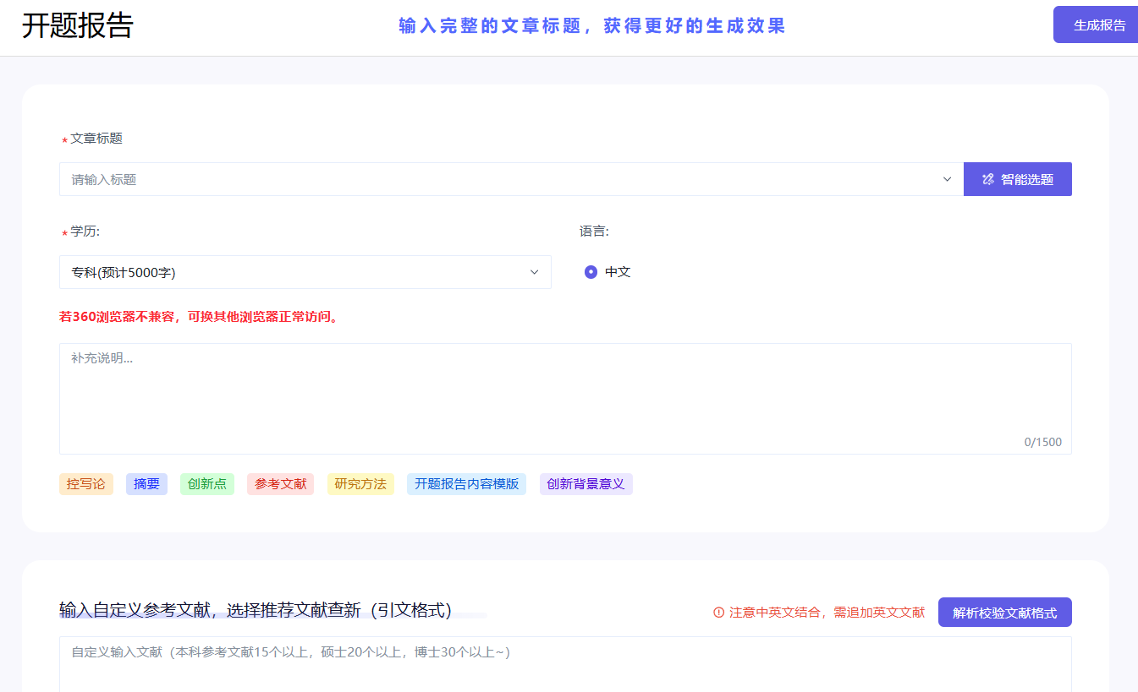Image resolution: width=1138 pixels, height=692 pixels.
Task: Click the 文章标题 field label
Action: coord(96,139)
